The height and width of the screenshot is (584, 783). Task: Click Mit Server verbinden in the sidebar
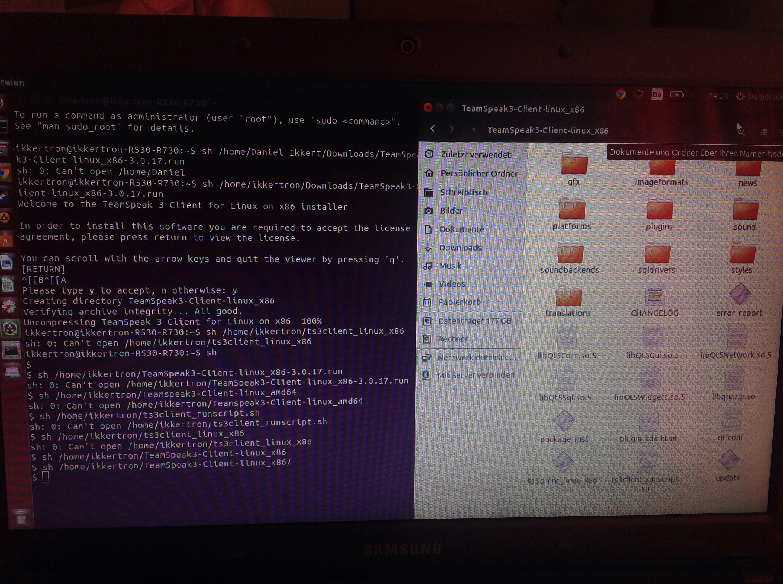pos(475,375)
